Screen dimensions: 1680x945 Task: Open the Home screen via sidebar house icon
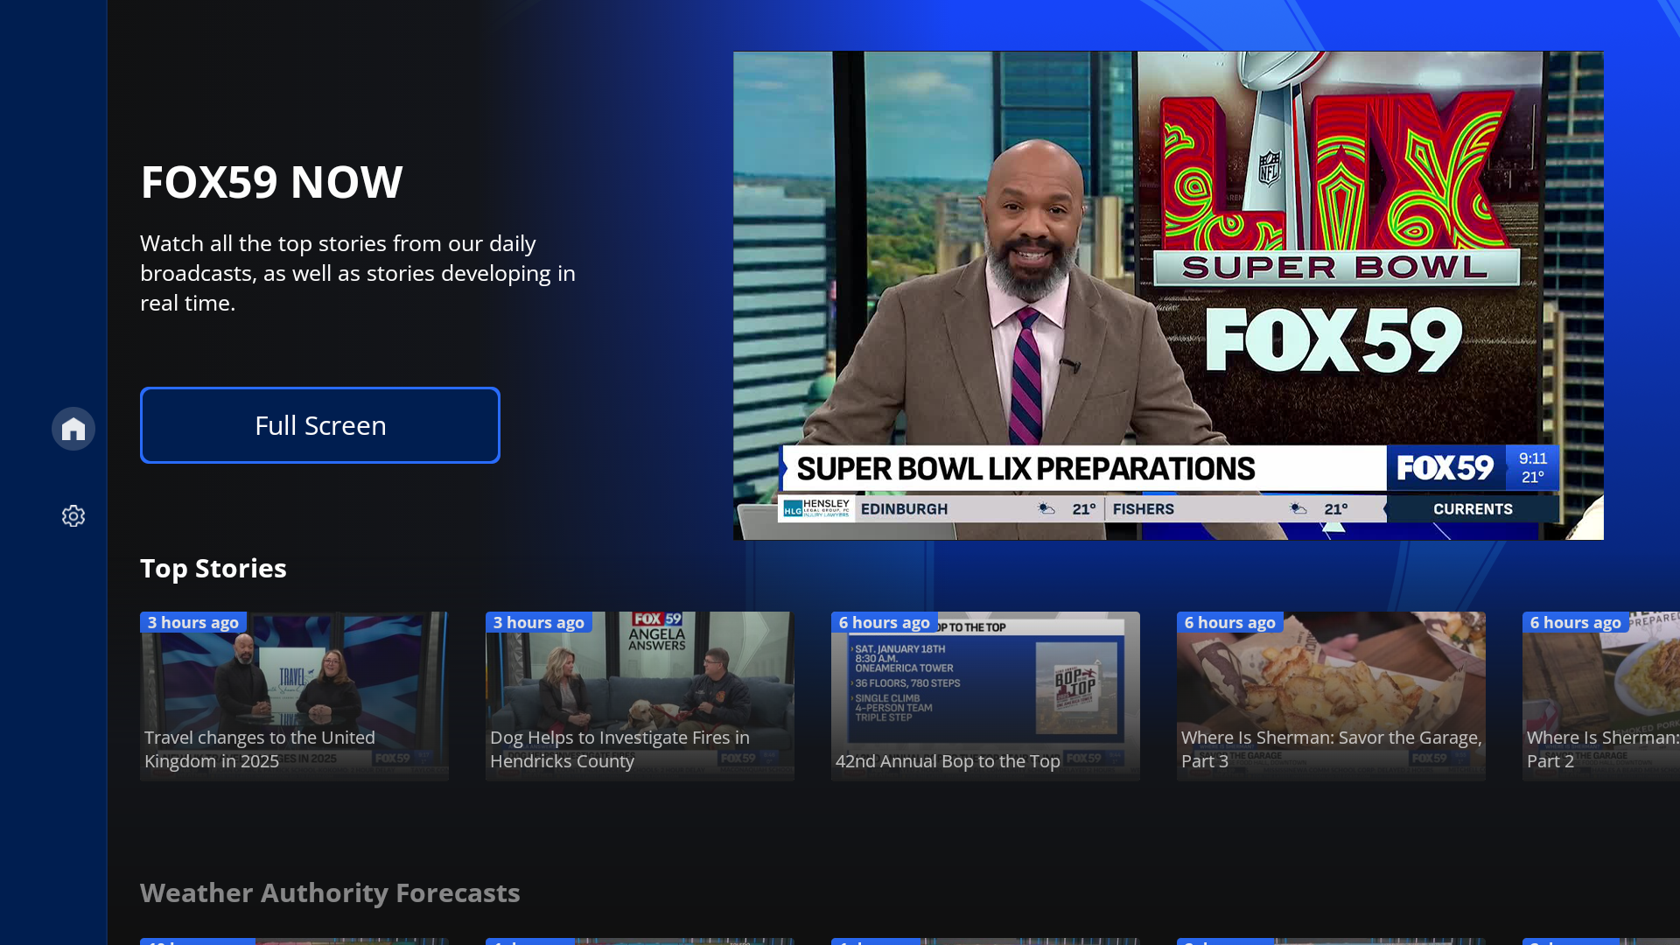point(73,428)
